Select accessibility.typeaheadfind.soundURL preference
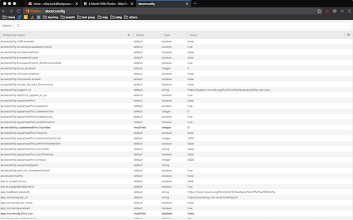The width and height of the screenshot is (353, 220). click(x=176, y=149)
